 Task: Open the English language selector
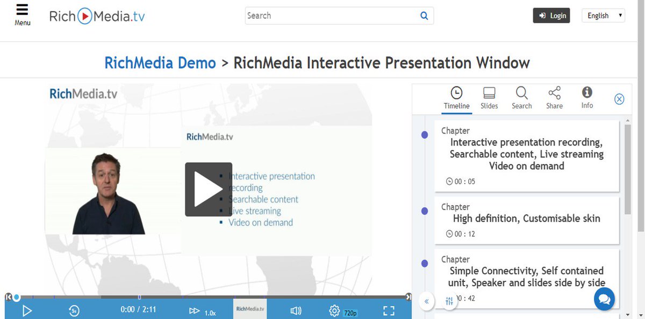point(603,16)
